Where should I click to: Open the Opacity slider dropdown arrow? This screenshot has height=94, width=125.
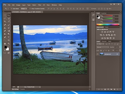click(x=120, y=47)
